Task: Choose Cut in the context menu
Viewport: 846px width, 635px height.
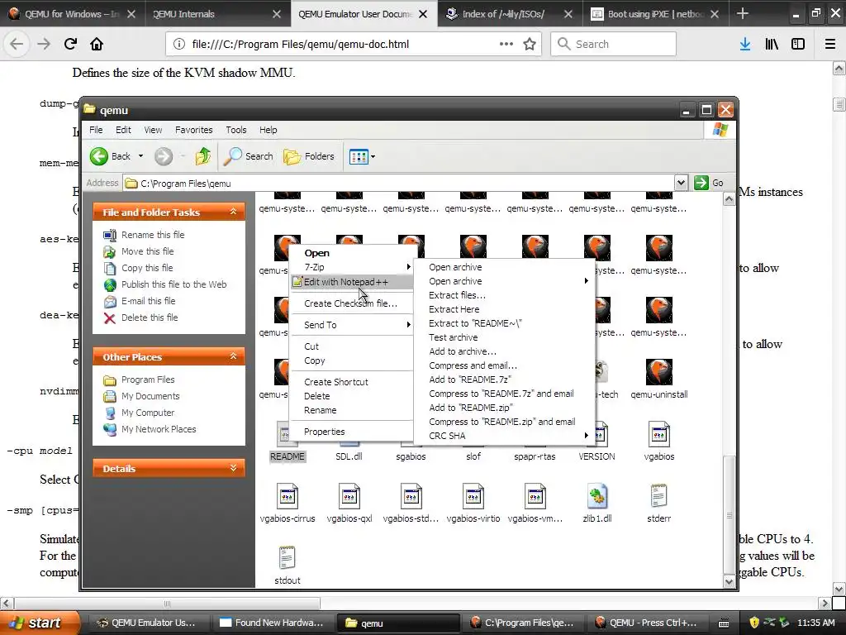Action: [x=351, y=346]
